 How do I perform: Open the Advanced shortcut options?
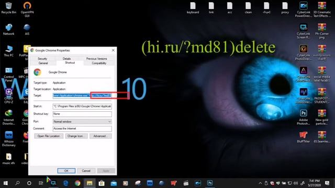[100, 136]
